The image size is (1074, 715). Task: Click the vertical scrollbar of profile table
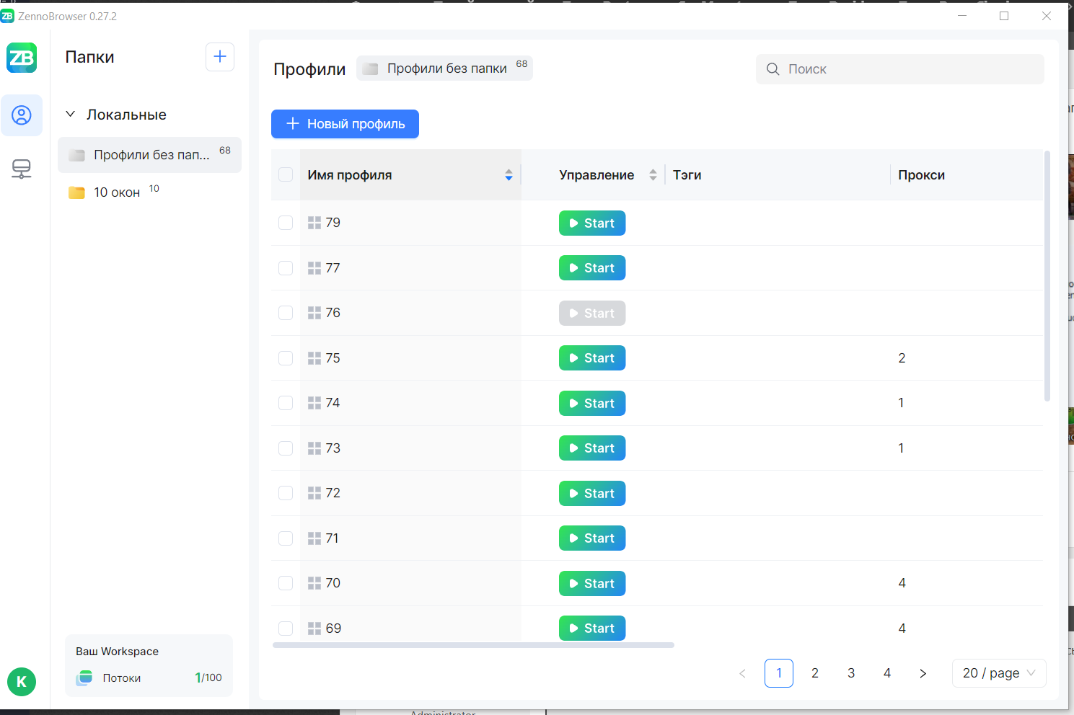point(1047,275)
